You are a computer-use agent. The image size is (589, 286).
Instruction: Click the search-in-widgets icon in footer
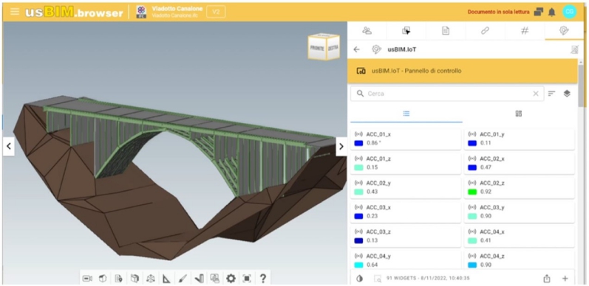point(378,279)
